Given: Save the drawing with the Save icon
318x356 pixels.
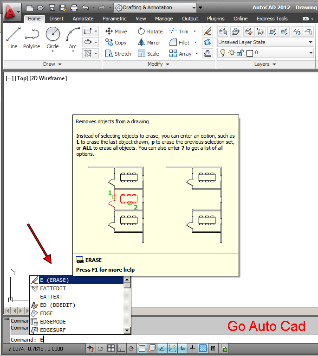Looking at the screenshot, I should pos(52,8).
